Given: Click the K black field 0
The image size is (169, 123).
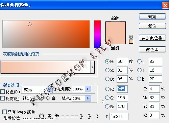Looking at the screenshot, I should tap(154, 115).
